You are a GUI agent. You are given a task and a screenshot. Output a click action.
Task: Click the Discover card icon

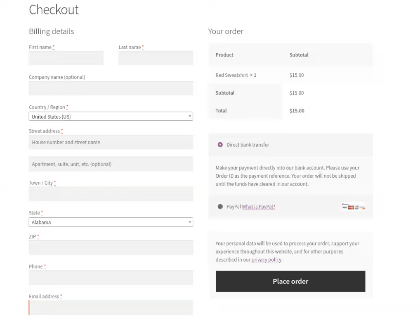[362, 207]
